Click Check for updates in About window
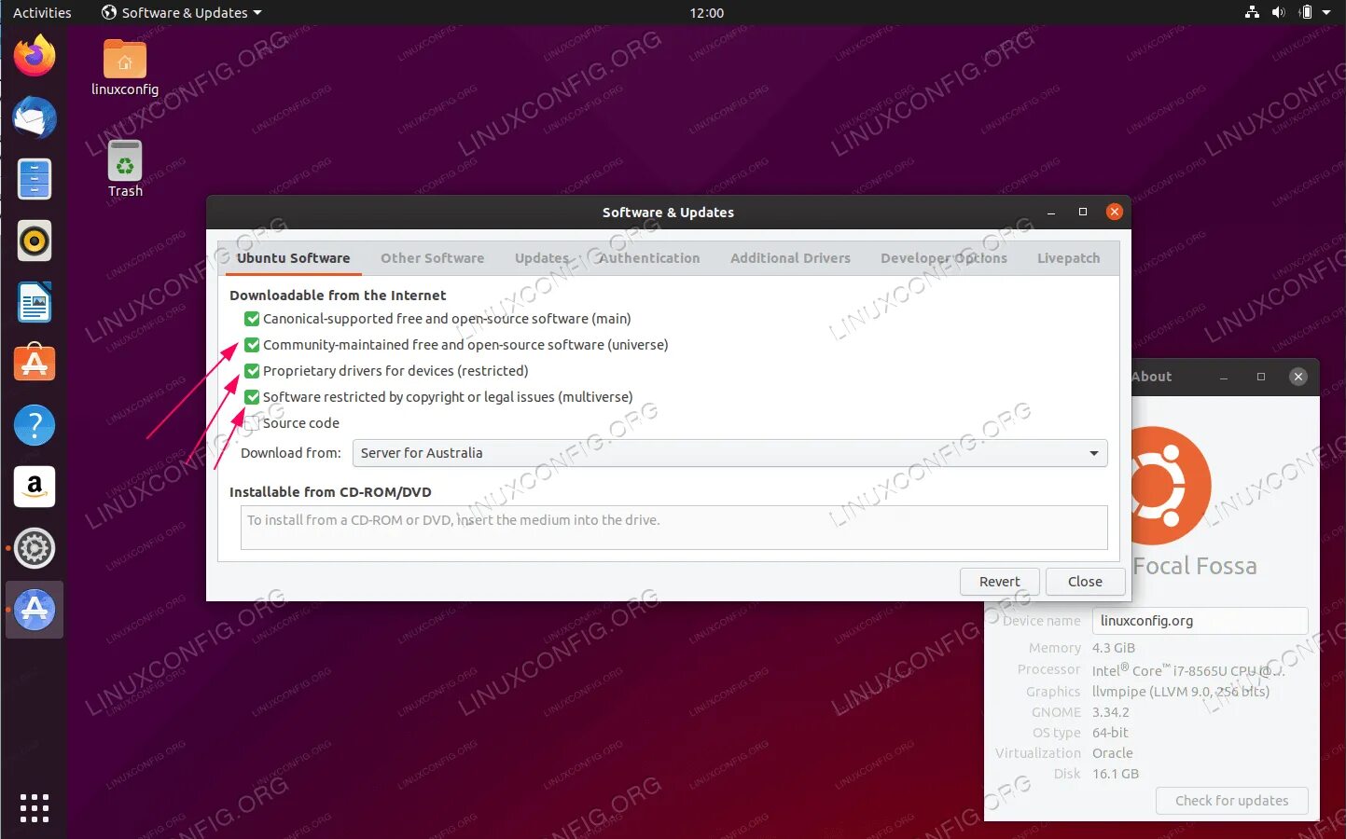 (x=1231, y=801)
